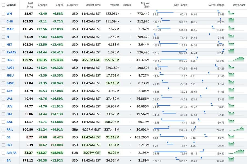Select the Day Chart column header
Screen dimensions: 247x164
(239, 5)
